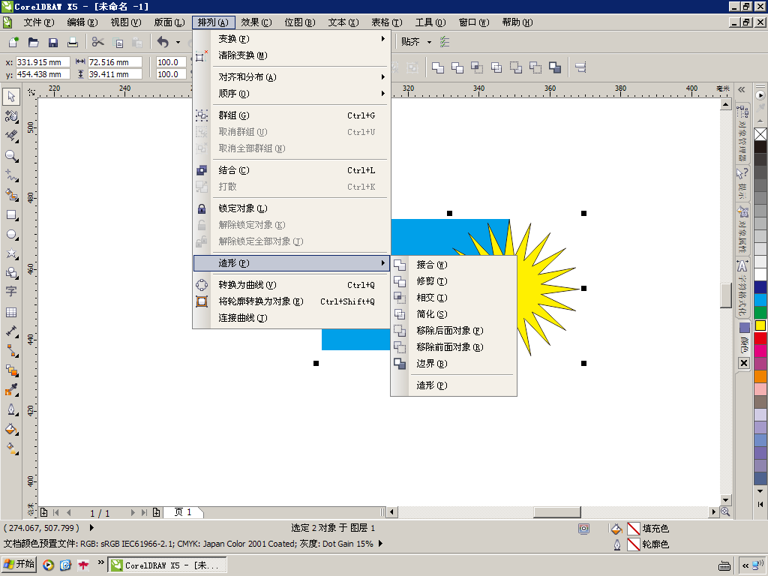768x576 pixels.
Task: Click the Windows 开始 Start button
Action: (x=19, y=564)
